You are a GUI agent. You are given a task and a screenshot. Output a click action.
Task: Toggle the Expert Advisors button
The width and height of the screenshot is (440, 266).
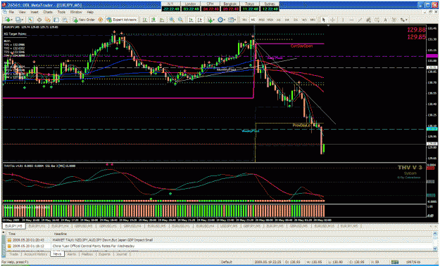point(122,20)
